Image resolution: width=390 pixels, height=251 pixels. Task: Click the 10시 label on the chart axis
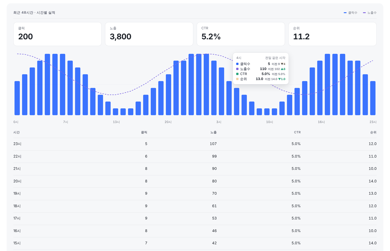270,122
